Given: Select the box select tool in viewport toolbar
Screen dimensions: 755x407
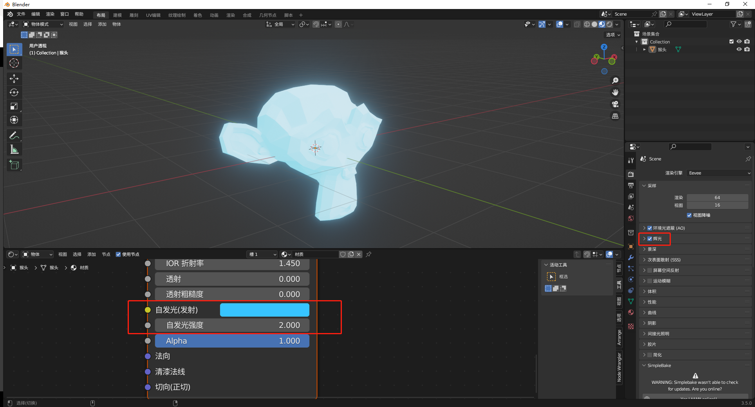Looking at the screenshot, I should [14, 49].
